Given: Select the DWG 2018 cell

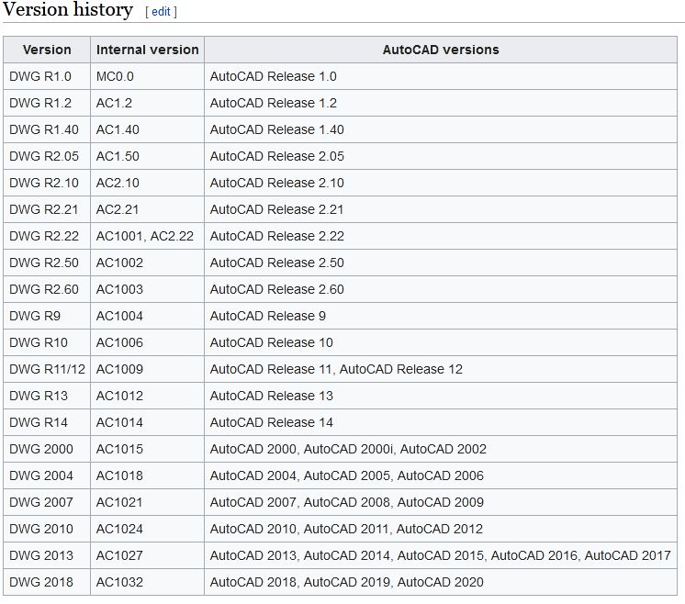Looking at the screenshot, I should pos(47,583).
